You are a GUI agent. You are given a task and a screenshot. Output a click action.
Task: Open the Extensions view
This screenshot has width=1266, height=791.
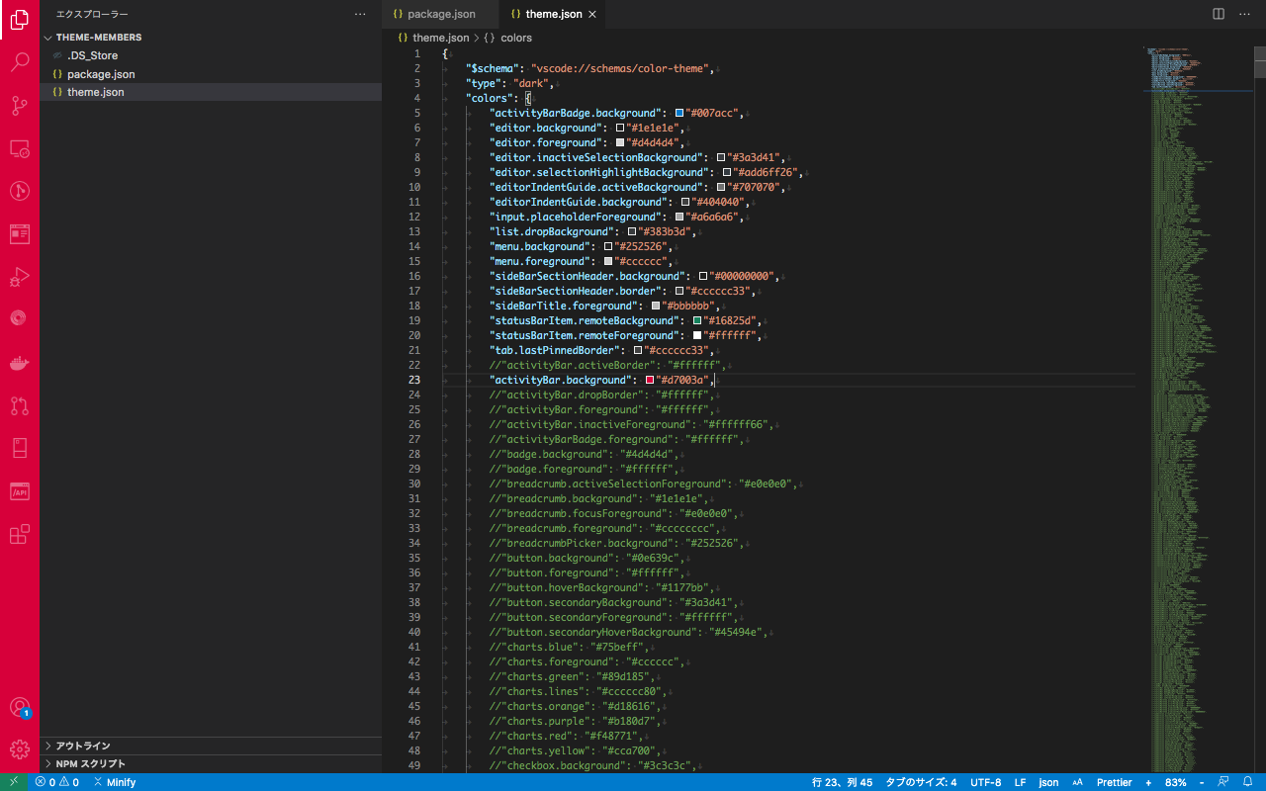(20, 534)
